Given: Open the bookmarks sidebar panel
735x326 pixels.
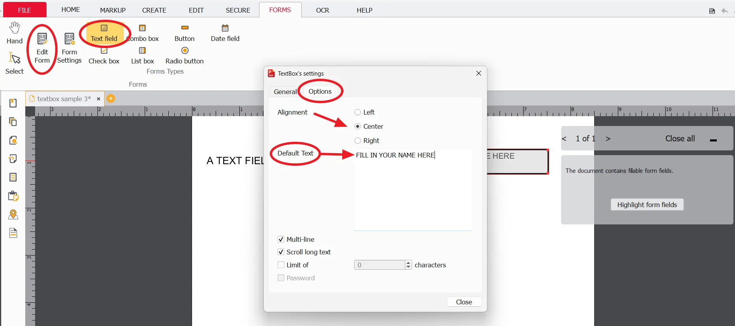Looking at the screenshot, I should pos(13,103).
